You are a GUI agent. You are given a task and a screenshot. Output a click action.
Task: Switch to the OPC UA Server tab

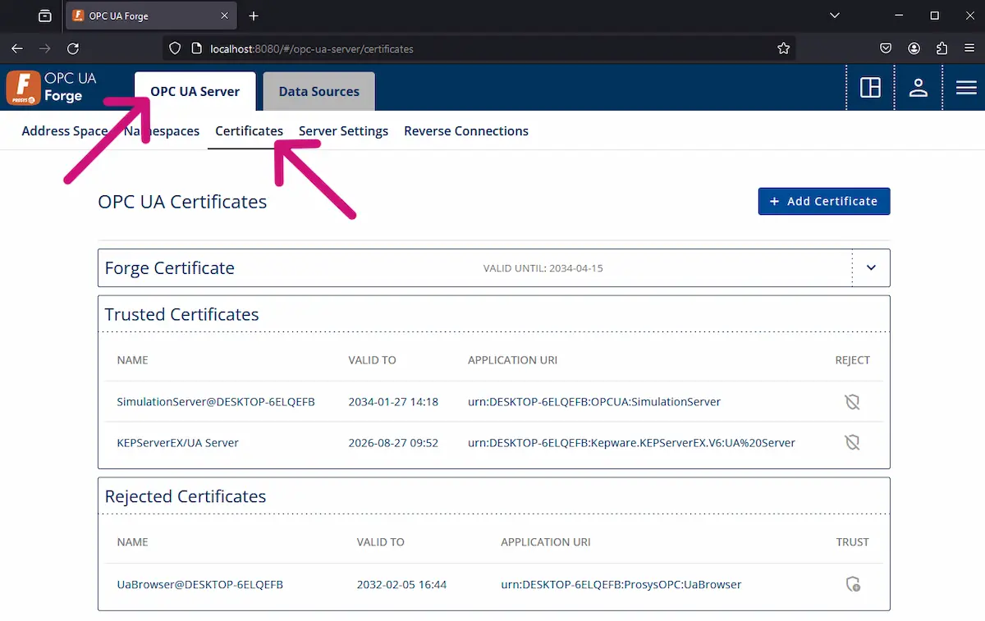point(195,91)
